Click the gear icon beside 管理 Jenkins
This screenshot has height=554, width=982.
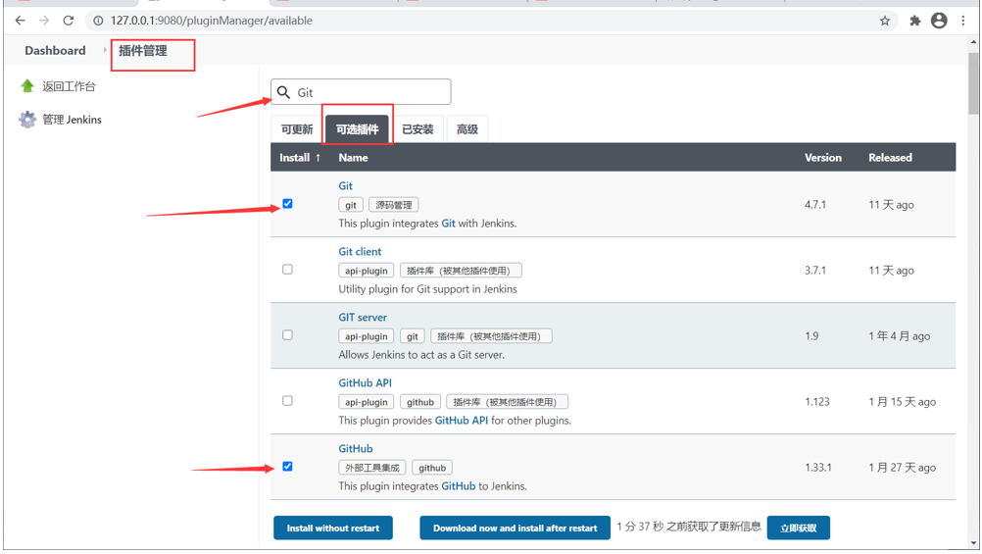(26, 119)
